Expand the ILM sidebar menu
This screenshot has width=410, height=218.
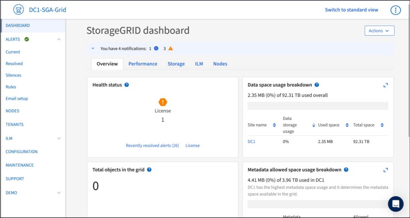[x=59, y=138]
